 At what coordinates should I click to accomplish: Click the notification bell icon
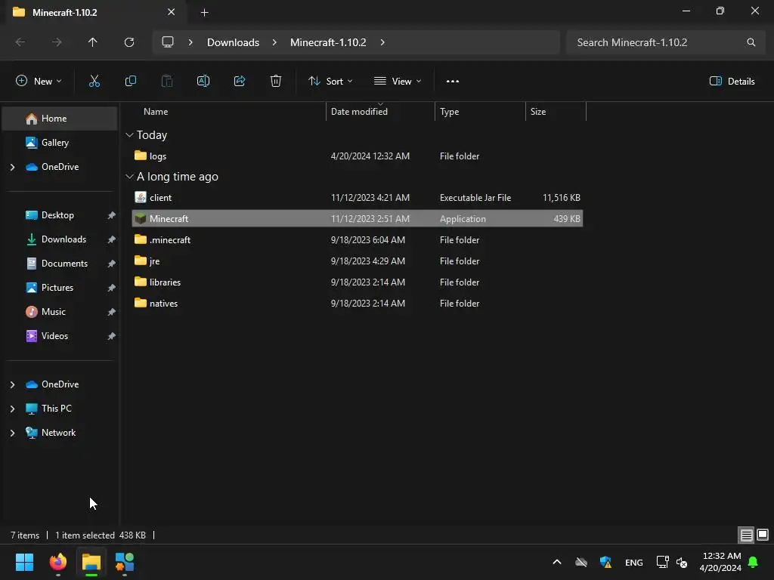coord(754,562)
